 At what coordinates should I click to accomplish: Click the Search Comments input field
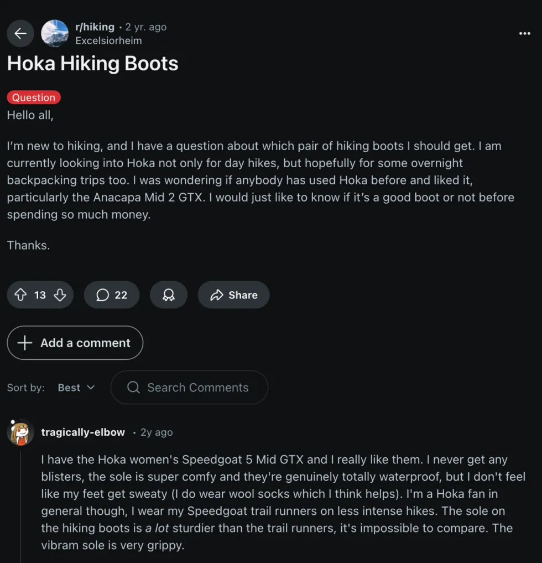(197, 388)
